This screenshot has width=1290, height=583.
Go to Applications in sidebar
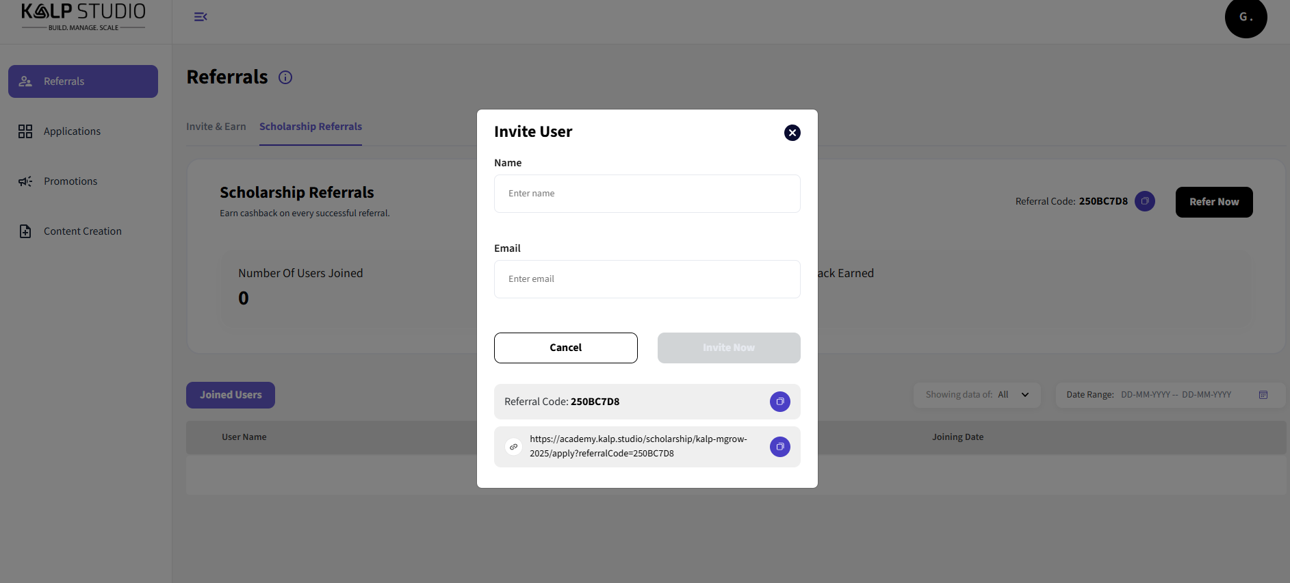(72, 131)
